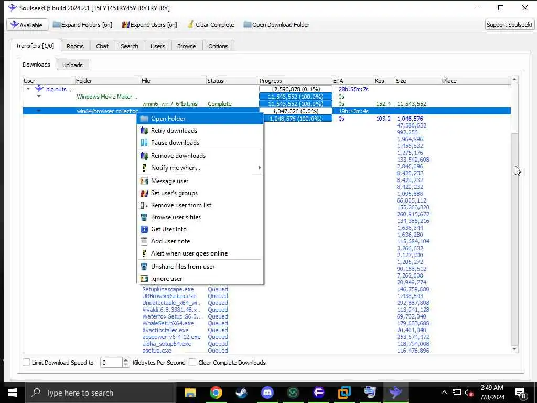Click the Retry downloads icon
The image size is (537, 403).
[x=144, y=131]
